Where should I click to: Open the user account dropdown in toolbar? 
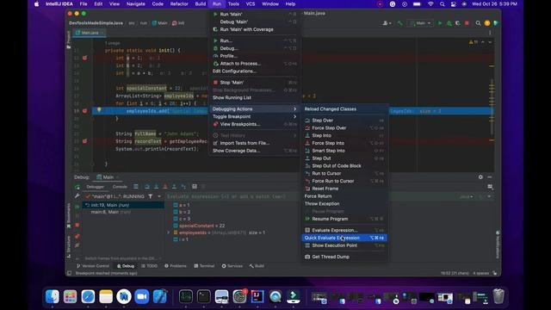pos(387,23)
